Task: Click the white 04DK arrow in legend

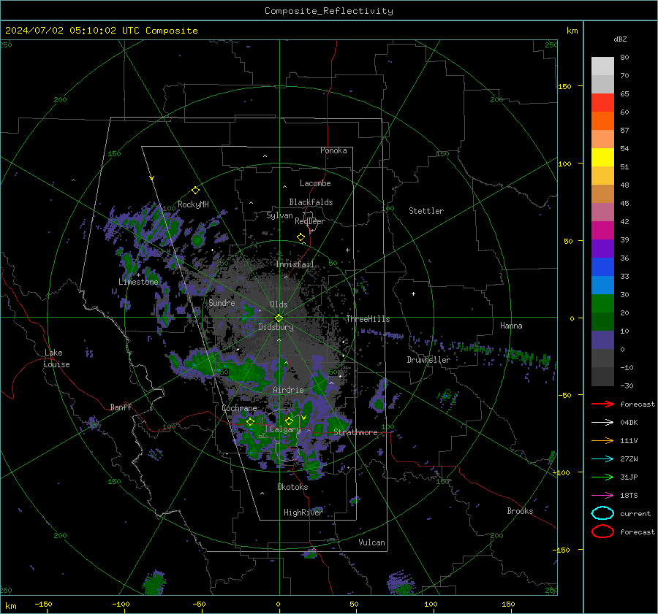Action: 602,422
